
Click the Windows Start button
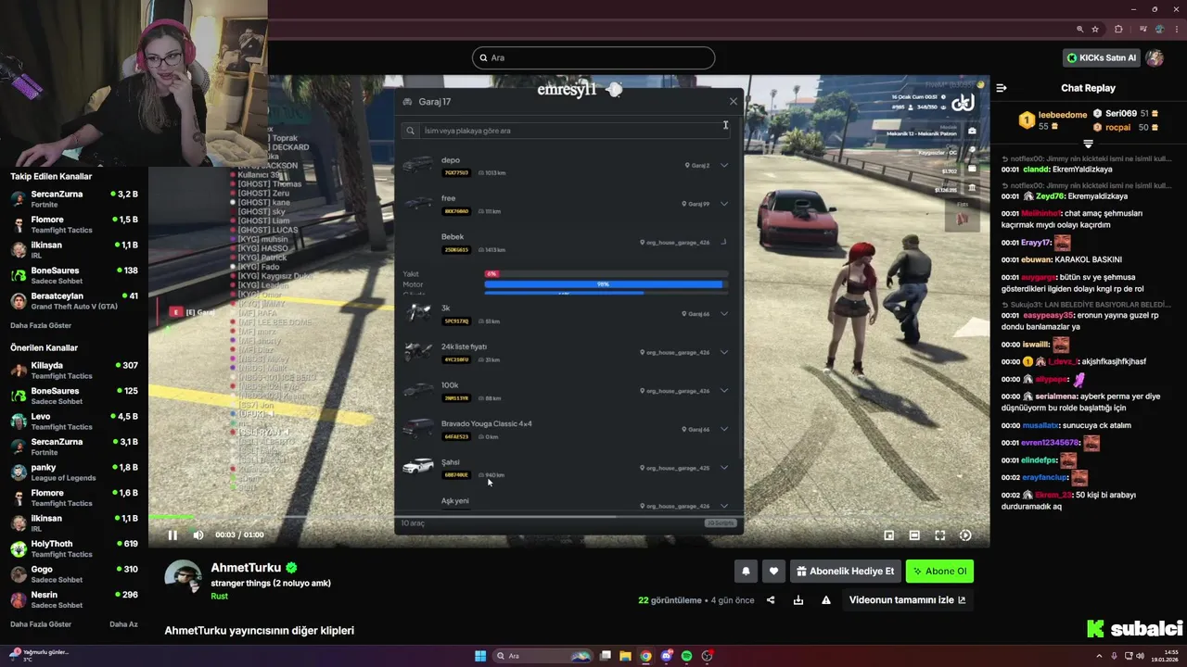(480, 656)
